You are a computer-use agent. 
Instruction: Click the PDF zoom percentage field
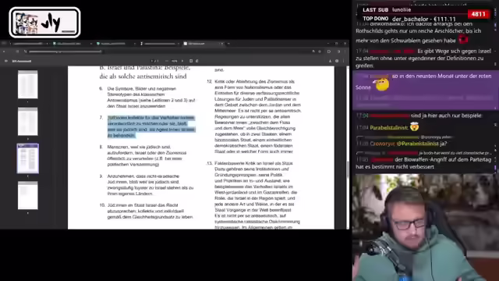pyautogui.click(x=175, y=61)
